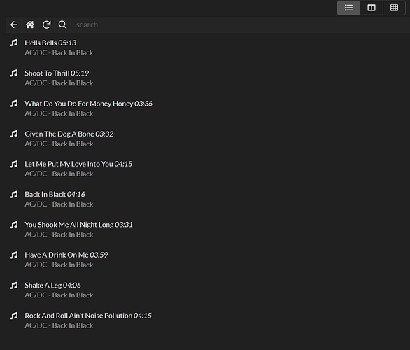Click note icon beside Rock And Roll Ain't Noise Pollution
The height and width of the screenshot is (350, 410).
click(x=14, y=316)
